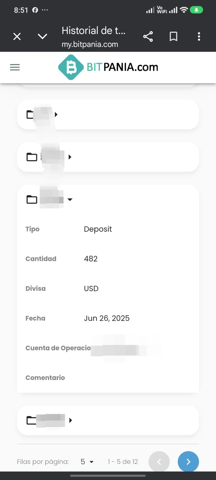
Task: Tap the green microphone status indicator
Action: pos(196,10)
